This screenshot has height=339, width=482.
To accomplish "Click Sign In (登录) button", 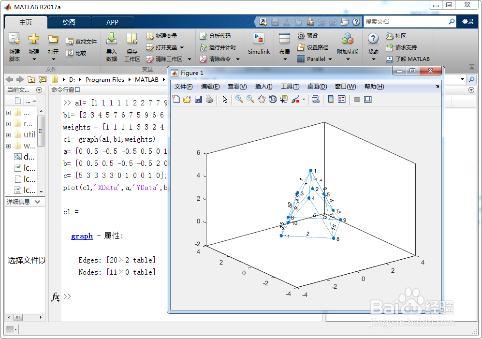I will [x=468, y=22].
